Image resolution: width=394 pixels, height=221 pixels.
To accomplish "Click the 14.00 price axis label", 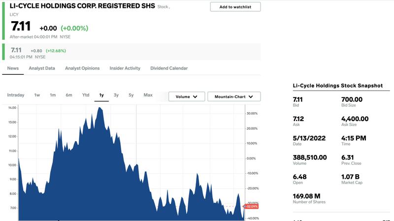I will pos(12,108).
